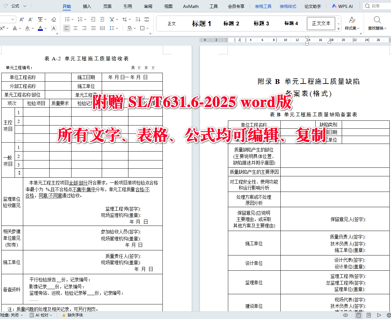Click the table borders icon

(x=142, y=28)
